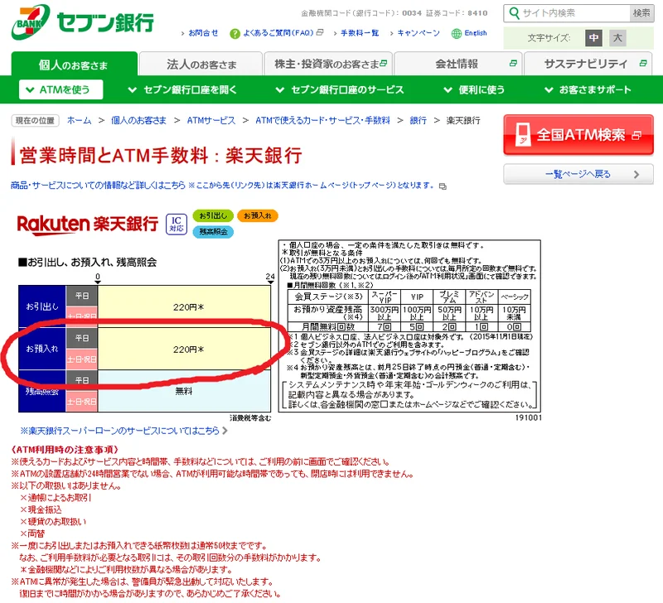Click the Seven Bank logo
663x603 pixels.
coord(82,22)
